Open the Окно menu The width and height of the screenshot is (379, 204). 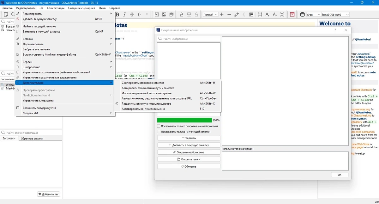[x=102, y=8]
